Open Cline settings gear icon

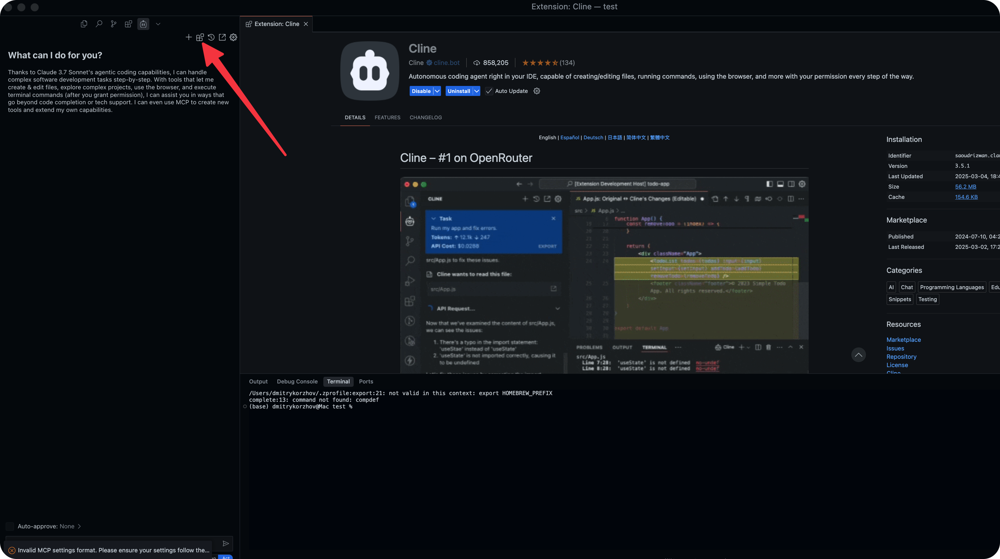coord(233,37)
